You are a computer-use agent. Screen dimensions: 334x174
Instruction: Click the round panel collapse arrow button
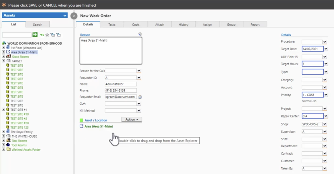(x=74, y=16)
